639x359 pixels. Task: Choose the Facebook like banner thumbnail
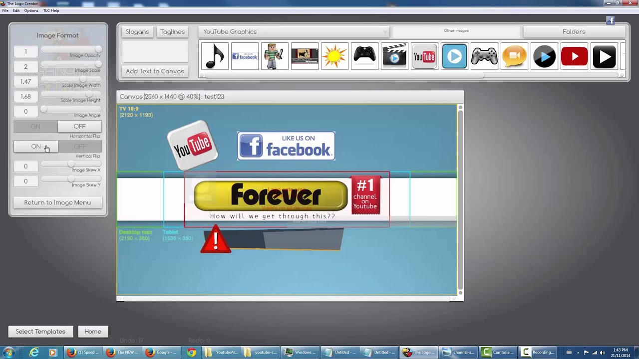tap(245, 56)
